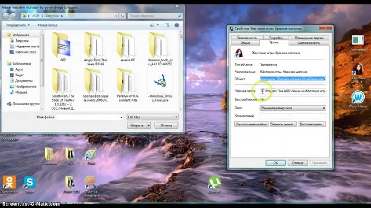The image size is (371, 208).
Task: Open the Упорядочить dropdown menu
Action: pos(18,25)
